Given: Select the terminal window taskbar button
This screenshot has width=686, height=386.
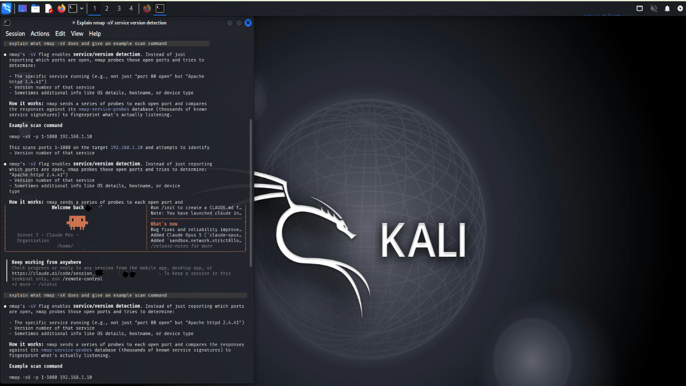Looking at the screenshot, I should [x=160, y=9].
